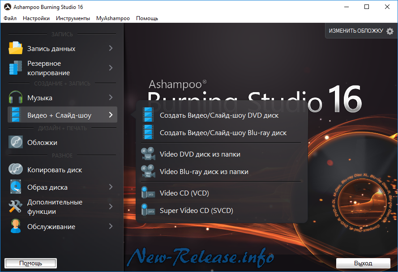Expand the Дополнительные функции submenu arrow
The width and height of the screenshot is (398, 272).
coord(111,207)
